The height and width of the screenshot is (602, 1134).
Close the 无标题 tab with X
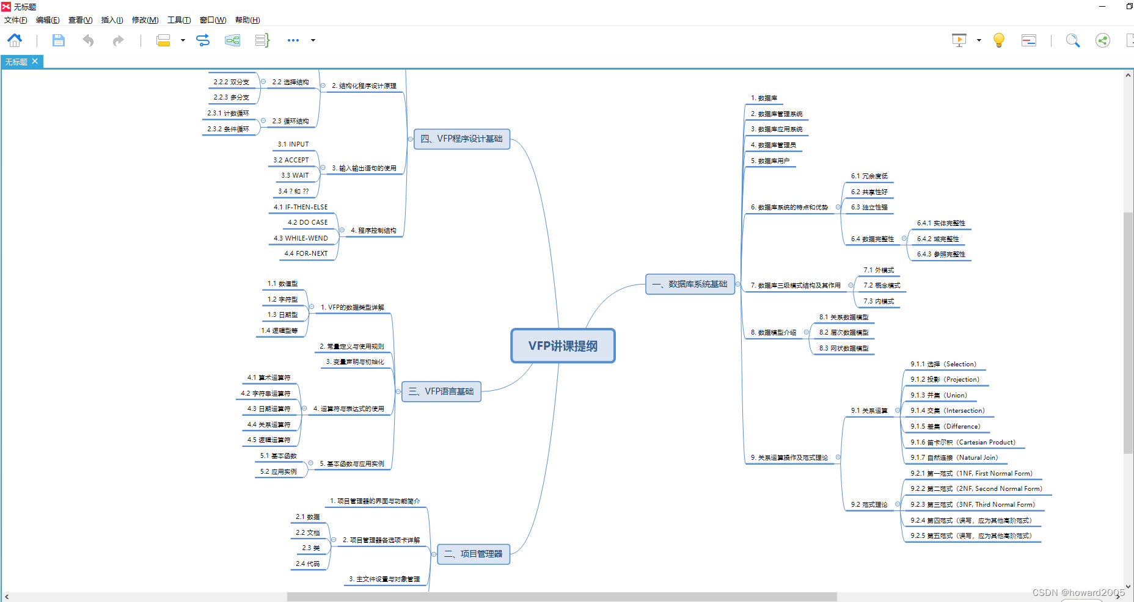coord(35,61)
